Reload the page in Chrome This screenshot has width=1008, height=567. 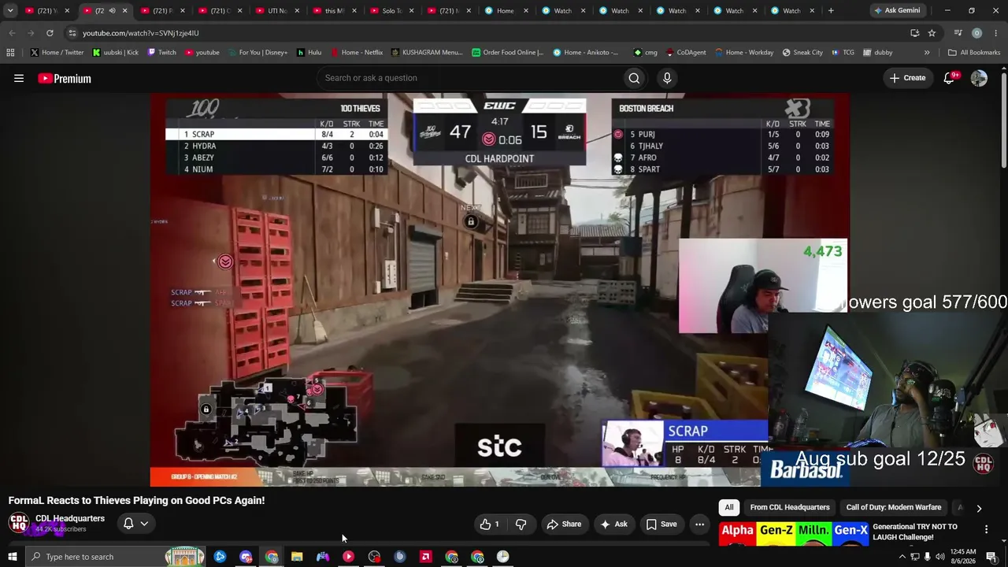50,33
